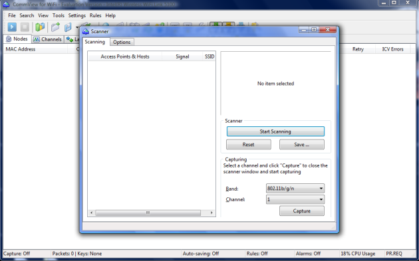Minimize the Scanner dialog window

303,30
